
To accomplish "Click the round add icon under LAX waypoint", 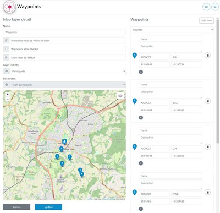I will coord(141,118).
